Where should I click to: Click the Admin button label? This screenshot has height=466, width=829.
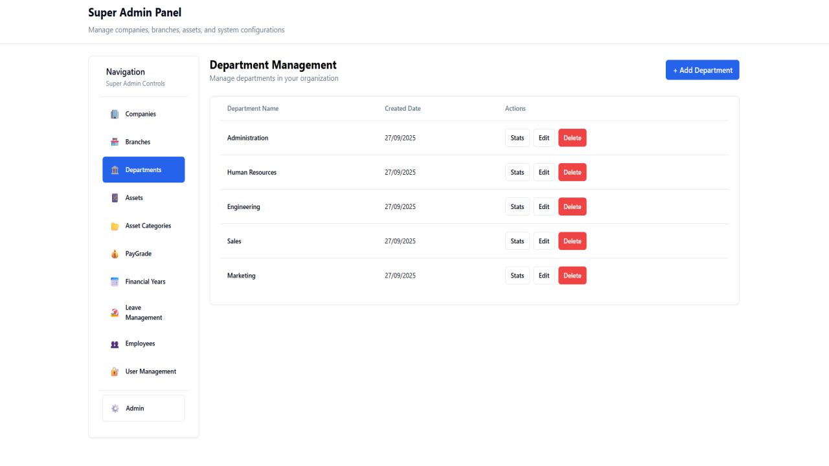point(135,408)
